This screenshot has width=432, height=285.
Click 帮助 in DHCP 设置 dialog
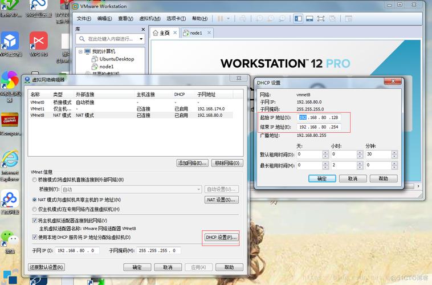coord(384,178)
